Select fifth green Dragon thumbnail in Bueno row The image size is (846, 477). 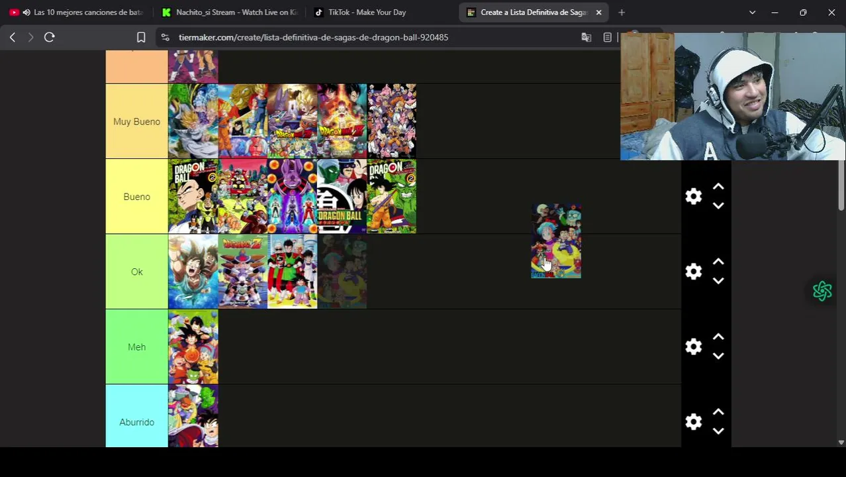392,197
